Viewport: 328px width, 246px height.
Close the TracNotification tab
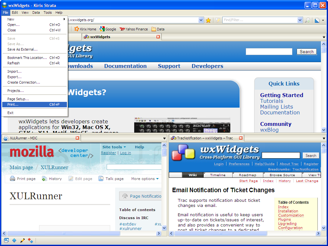pos(241,138)
